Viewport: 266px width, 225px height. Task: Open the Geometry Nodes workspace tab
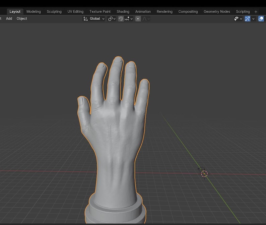tap(217, 11)
